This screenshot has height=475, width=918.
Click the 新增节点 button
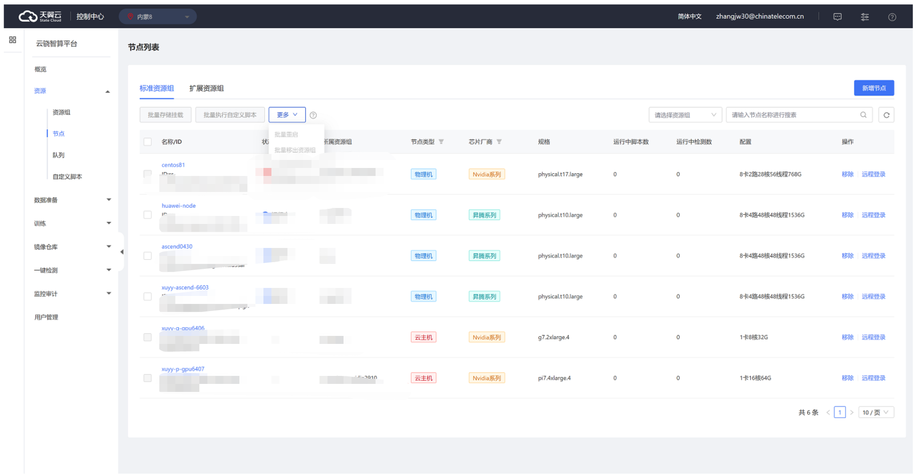[874, 88]
